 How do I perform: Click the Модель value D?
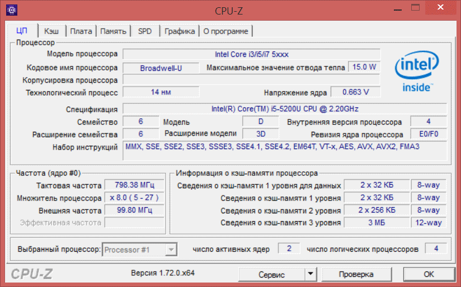pyautogui.click(x=261, y=122)
